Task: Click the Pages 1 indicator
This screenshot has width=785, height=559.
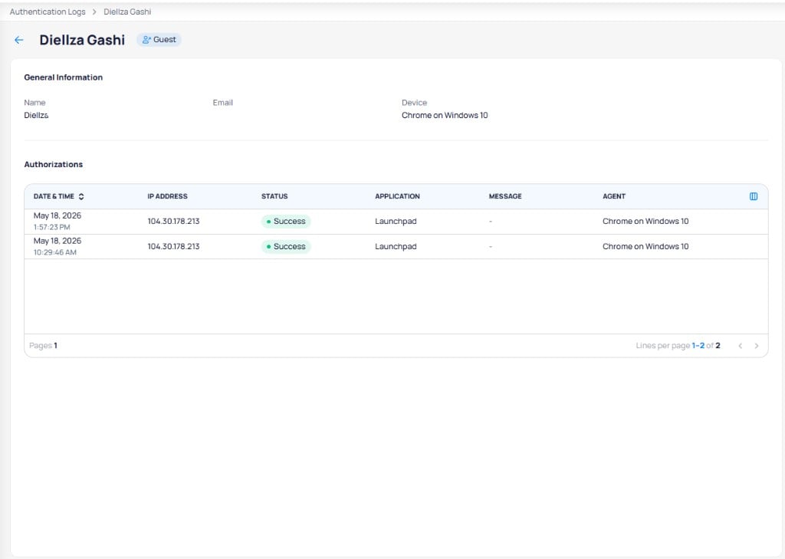Action: click(43, 346)
